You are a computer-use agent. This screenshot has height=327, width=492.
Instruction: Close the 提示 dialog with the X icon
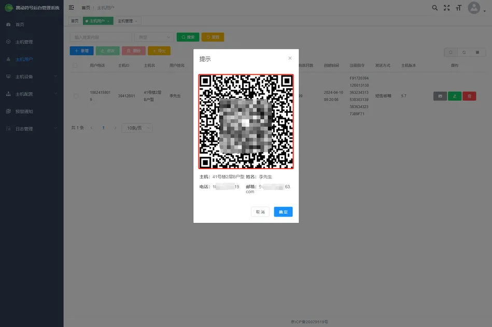(x=290, y=58)
